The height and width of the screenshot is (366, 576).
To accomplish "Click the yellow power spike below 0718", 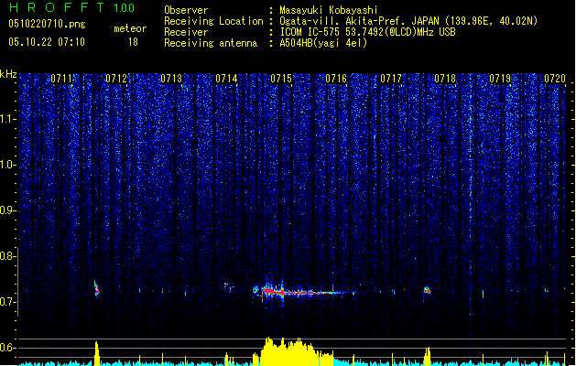I will 428,356.
